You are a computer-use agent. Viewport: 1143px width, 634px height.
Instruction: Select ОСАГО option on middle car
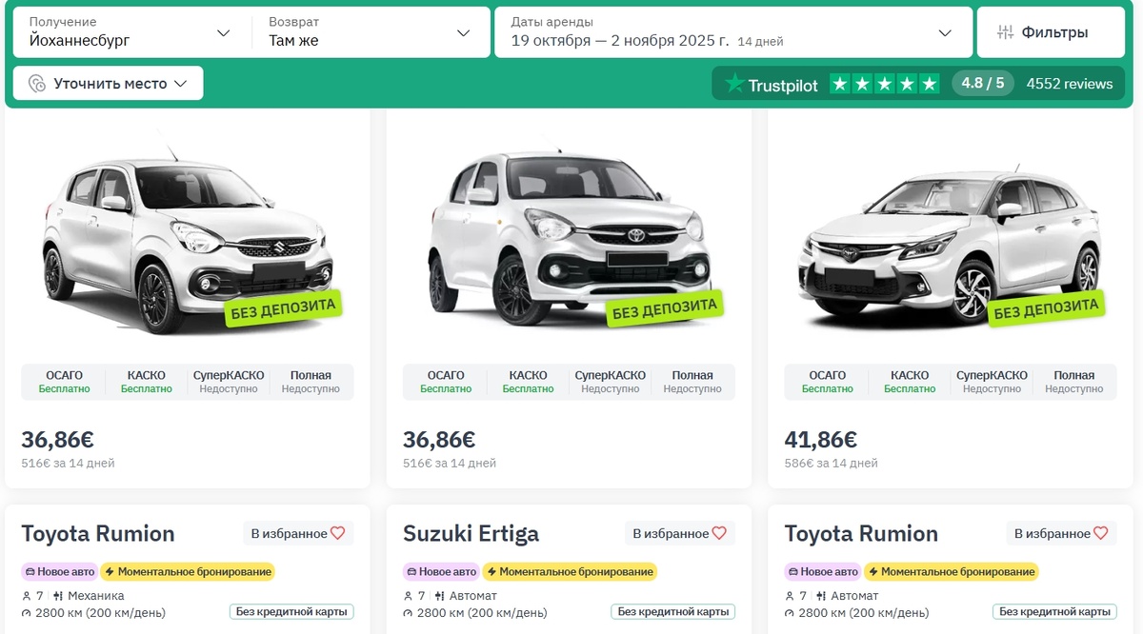[x=446, y=381]
